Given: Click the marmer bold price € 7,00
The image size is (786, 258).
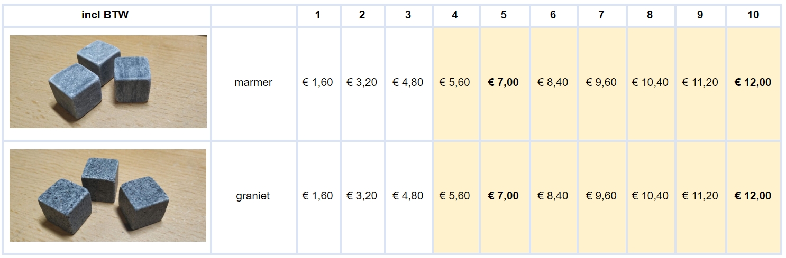Looking at the screenshot, I should point(503,82).
